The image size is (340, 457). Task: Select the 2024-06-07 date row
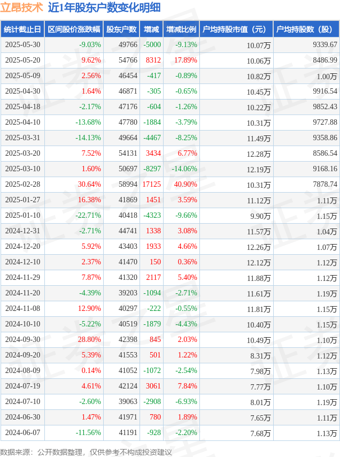coord(170,433)
